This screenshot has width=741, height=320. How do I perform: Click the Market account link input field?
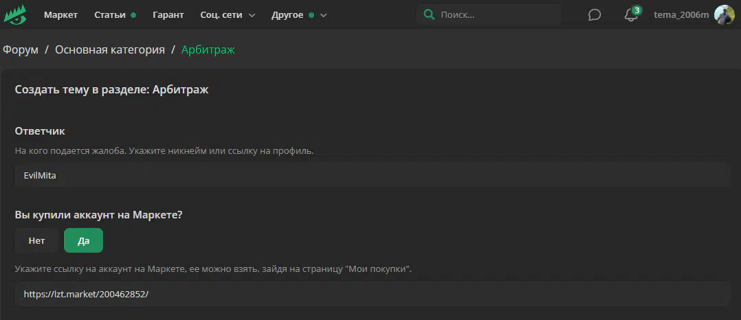point(371,294)
